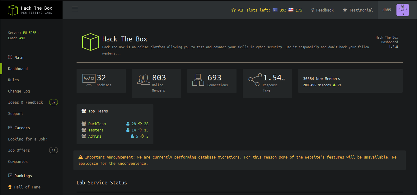The width and height of the screenshot is (417, 195).
Task: Click the 693 Connections count
Action: point(214,78)
